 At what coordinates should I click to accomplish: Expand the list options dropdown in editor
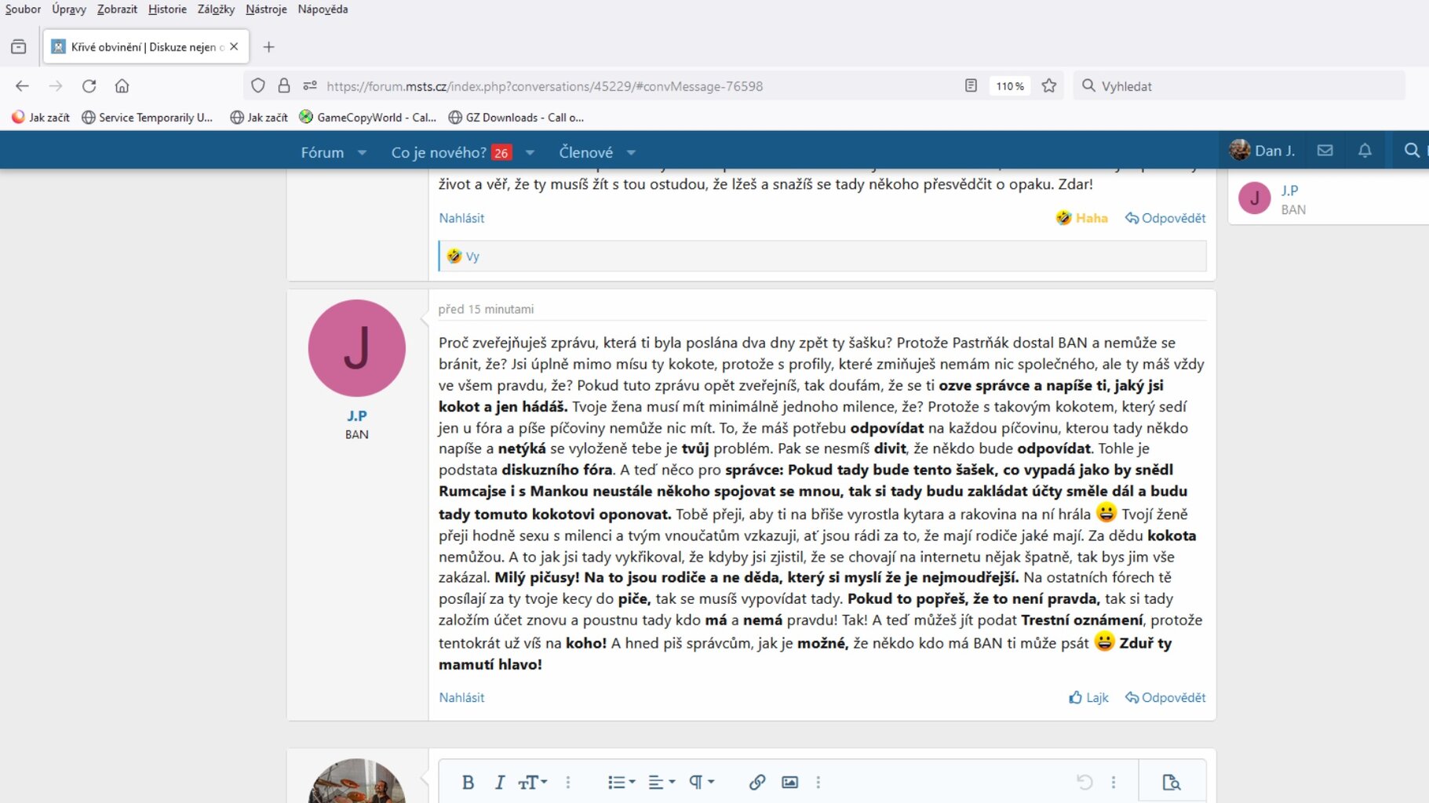point(621,782)
